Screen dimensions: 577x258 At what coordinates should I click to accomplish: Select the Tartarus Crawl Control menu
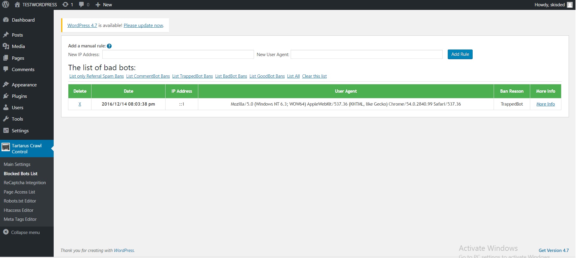click(27, 148)
